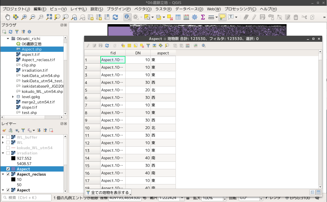This screenshot has height=202, width=327.
Task: Check kokudo_WL_utm54 layer checkbox
Action: [x=8, y=148]
